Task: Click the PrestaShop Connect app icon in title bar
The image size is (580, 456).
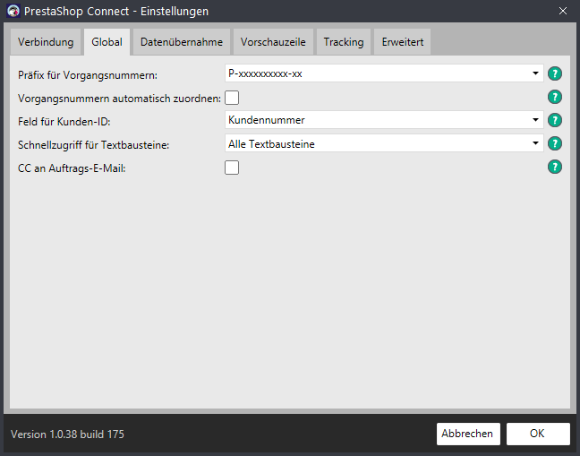Action: [x=13, y=11]
